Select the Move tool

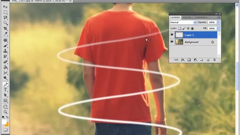pos(5,7)
